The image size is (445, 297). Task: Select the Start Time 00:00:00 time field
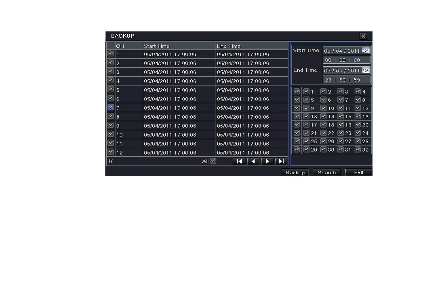(346, 60)
